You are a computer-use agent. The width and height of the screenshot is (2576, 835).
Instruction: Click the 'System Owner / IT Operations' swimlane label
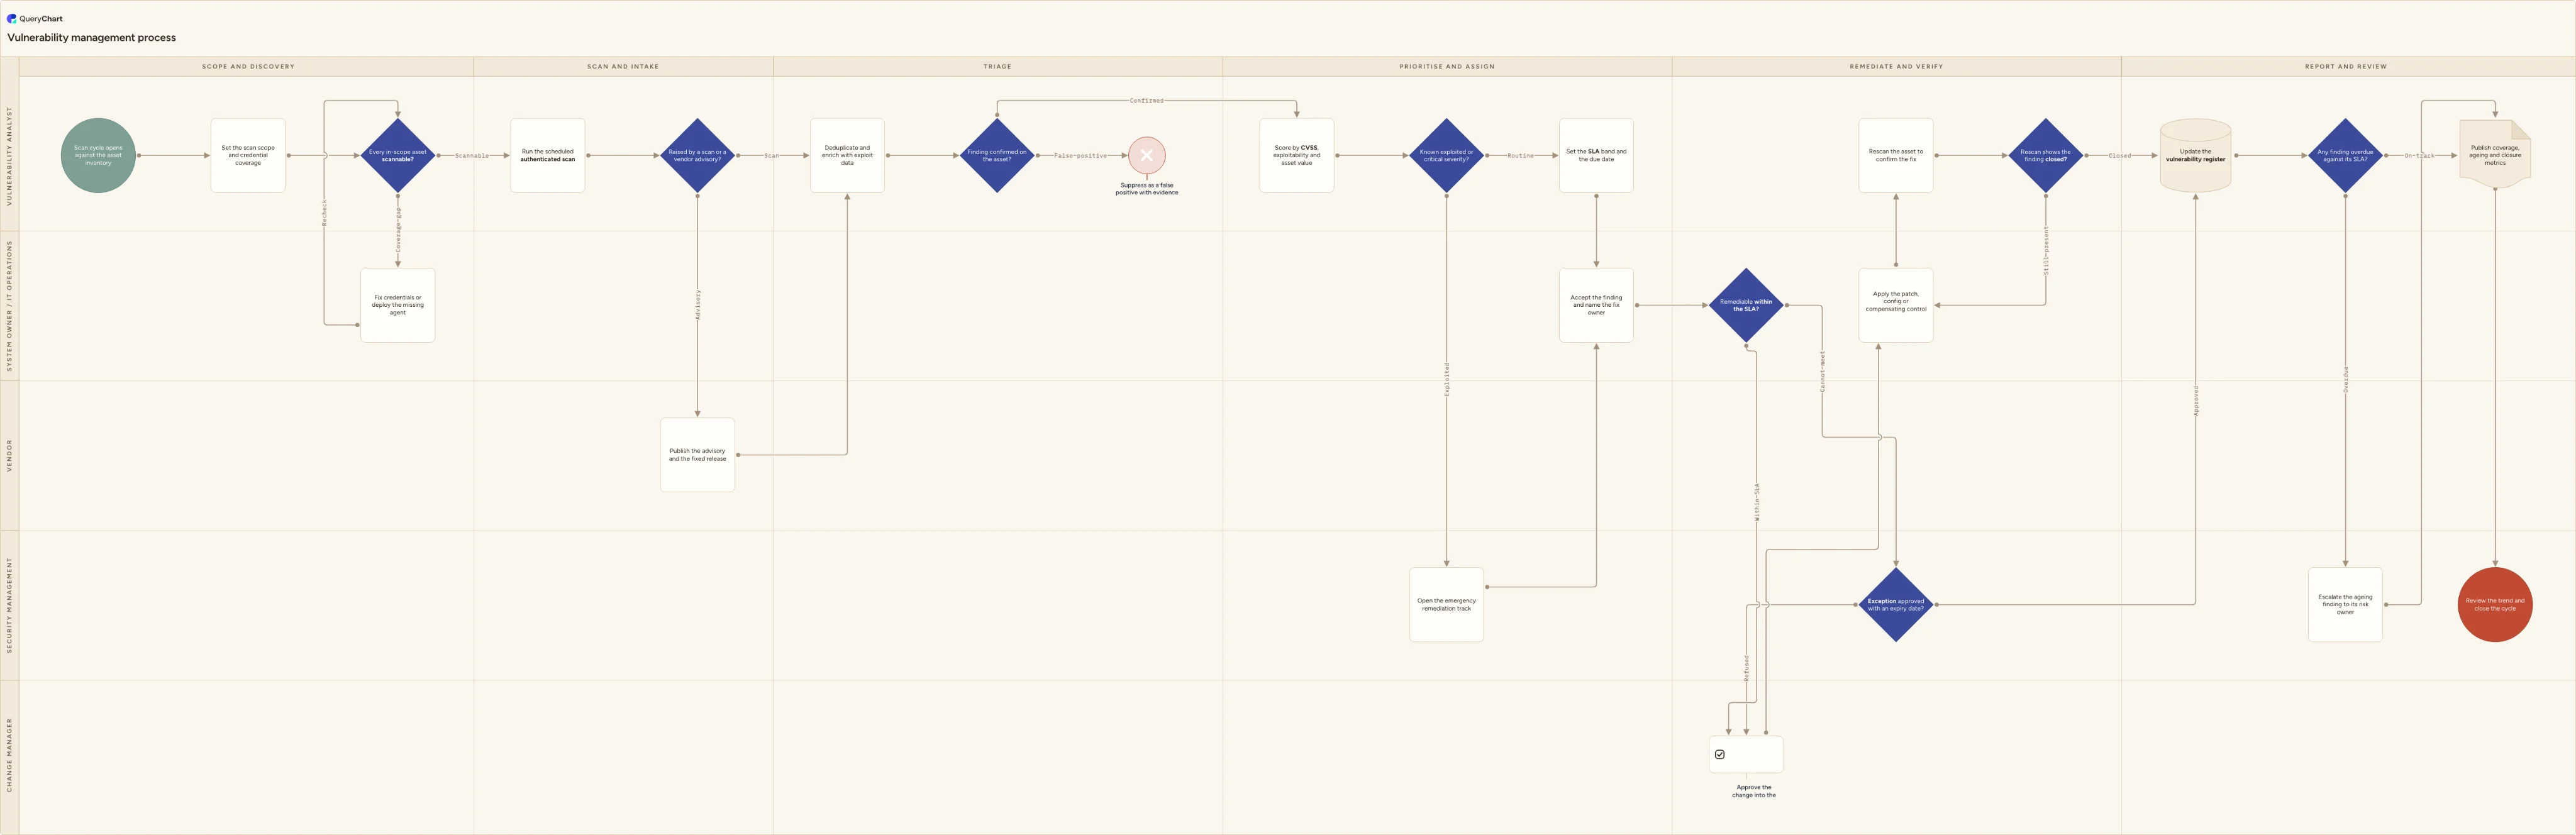coord(10,306)
